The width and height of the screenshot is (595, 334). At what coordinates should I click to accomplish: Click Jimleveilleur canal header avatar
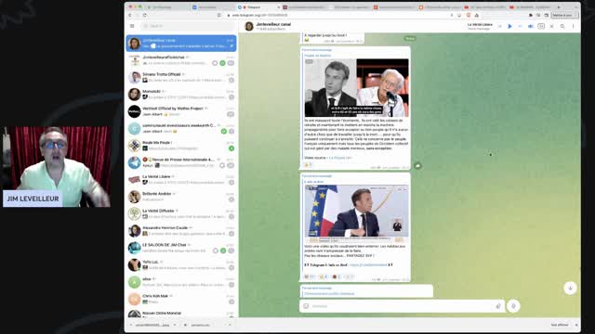tap(249, 26)
